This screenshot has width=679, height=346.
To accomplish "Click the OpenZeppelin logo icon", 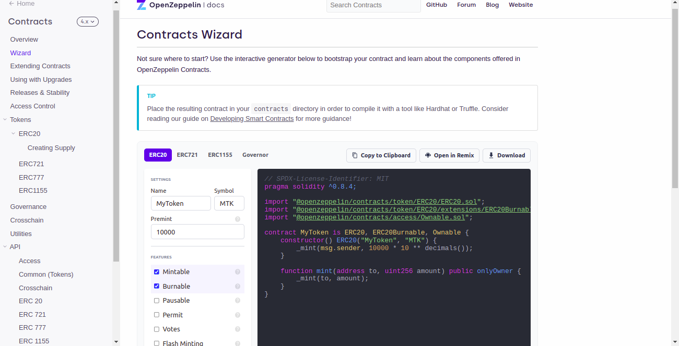I will coord(142,5).
